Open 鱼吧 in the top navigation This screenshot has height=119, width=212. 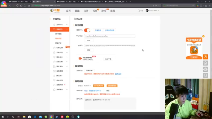pyautogui.click(x=112, y=11)
